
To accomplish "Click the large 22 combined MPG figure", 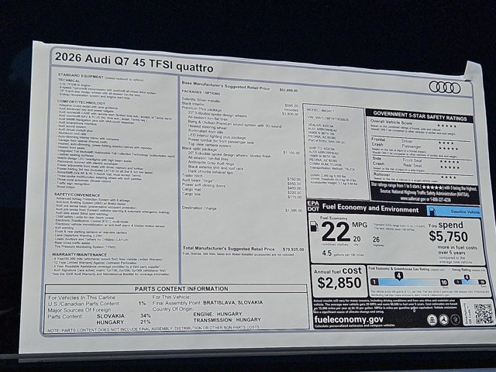I will point(336,232).
